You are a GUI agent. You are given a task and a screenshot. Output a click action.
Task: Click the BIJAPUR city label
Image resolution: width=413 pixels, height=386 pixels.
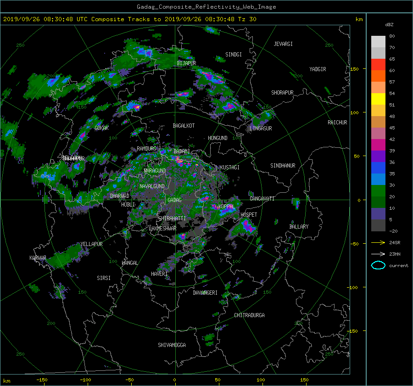(186, 63)
